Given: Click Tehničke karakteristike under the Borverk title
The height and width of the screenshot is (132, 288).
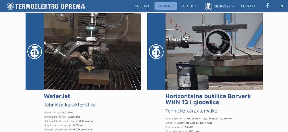Looking at the screenshot, I should pyautogui.click(x=191, y=111).
